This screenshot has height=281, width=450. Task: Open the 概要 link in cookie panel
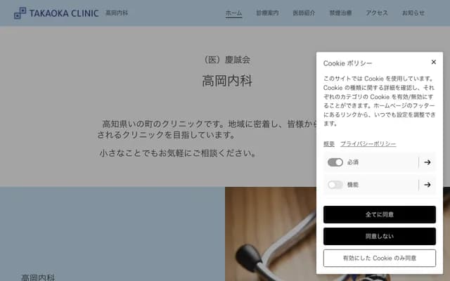pos(329,143)
